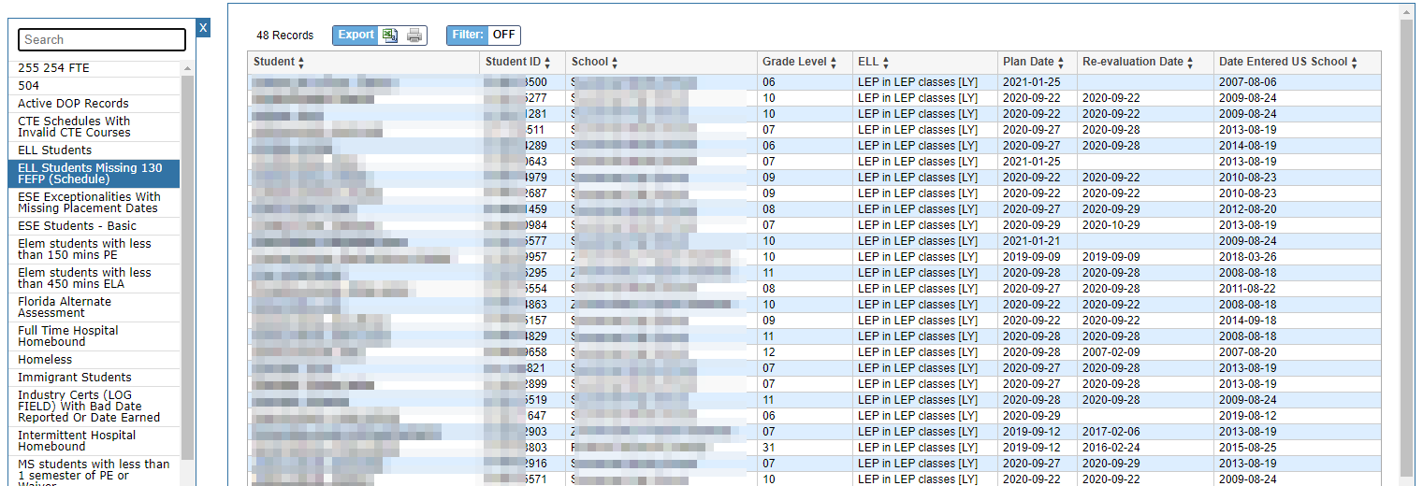
Task: Open Elem students less than 150 mins PE
Action: (x=94, y=250)
